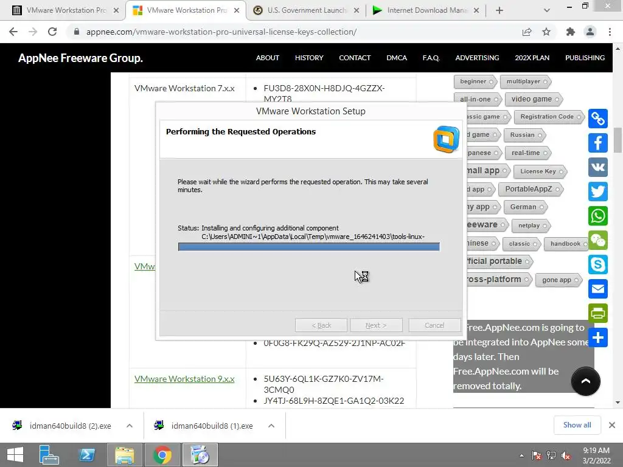Click the VMware Workstation logo in setup
Screen dimensions: 623x467
[x=446, y=139]
